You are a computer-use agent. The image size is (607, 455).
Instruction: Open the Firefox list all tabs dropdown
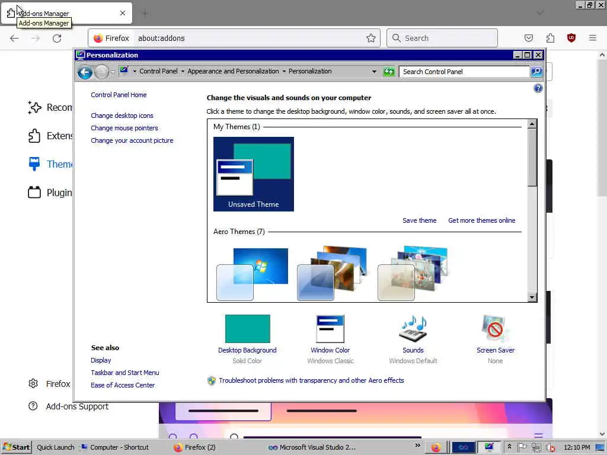[540, 13]
